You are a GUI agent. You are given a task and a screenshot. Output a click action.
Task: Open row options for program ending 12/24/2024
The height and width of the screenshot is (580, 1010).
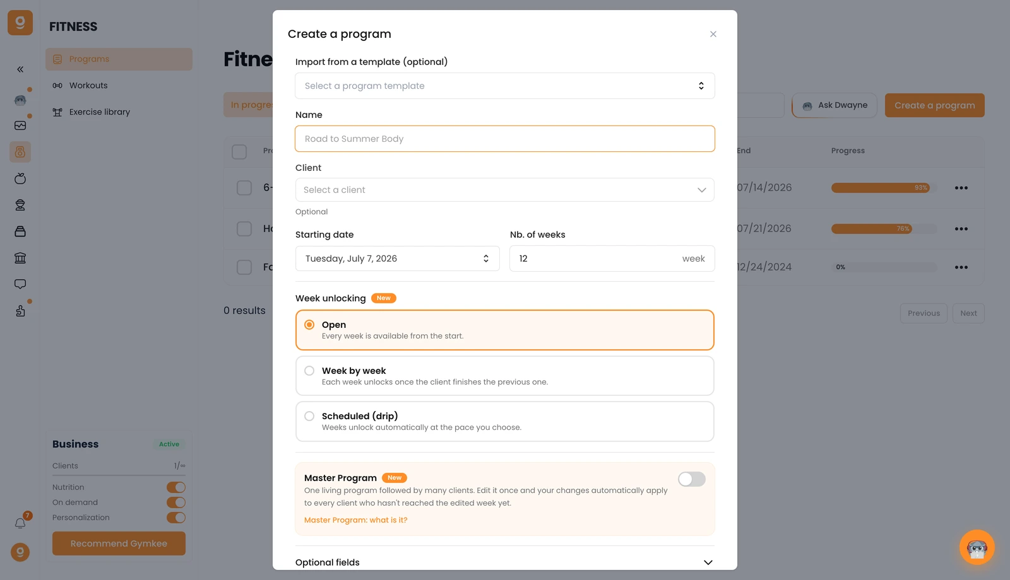coord(961,267)
